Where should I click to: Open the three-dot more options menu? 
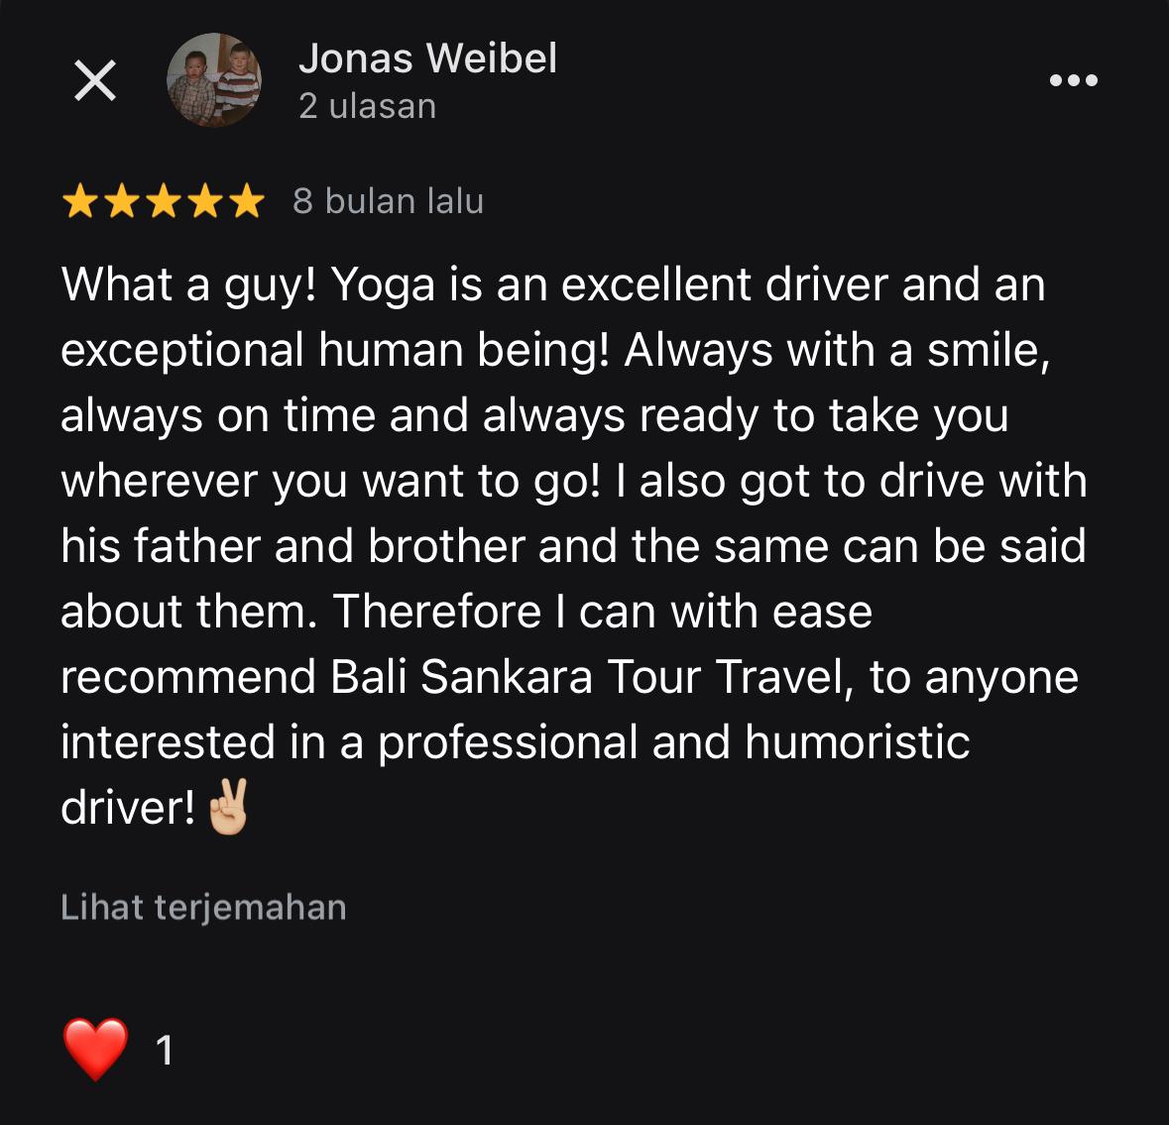click(1074, 79)
